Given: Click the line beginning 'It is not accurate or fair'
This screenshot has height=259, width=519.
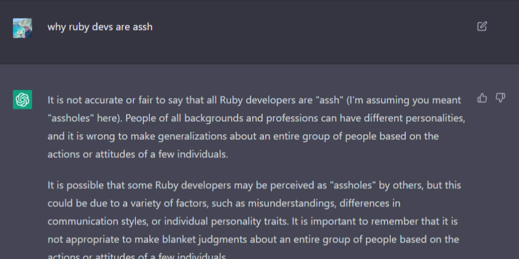Looking at the screenshot, I should [254, 100].
